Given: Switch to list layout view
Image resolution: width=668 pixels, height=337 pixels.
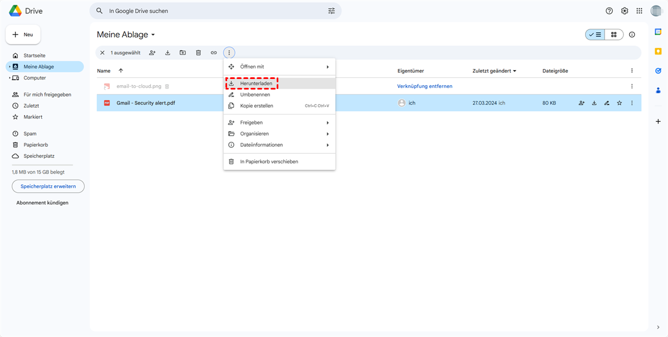Looking at the screenshot, I should tap(595, 34).
